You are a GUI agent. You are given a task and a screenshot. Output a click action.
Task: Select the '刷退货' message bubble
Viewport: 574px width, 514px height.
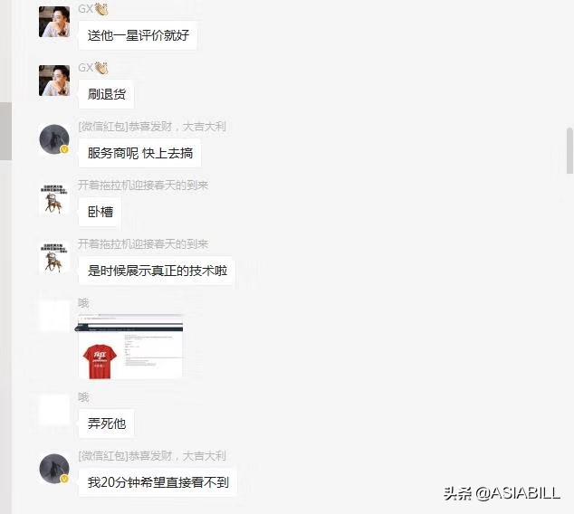coord(107,94)
